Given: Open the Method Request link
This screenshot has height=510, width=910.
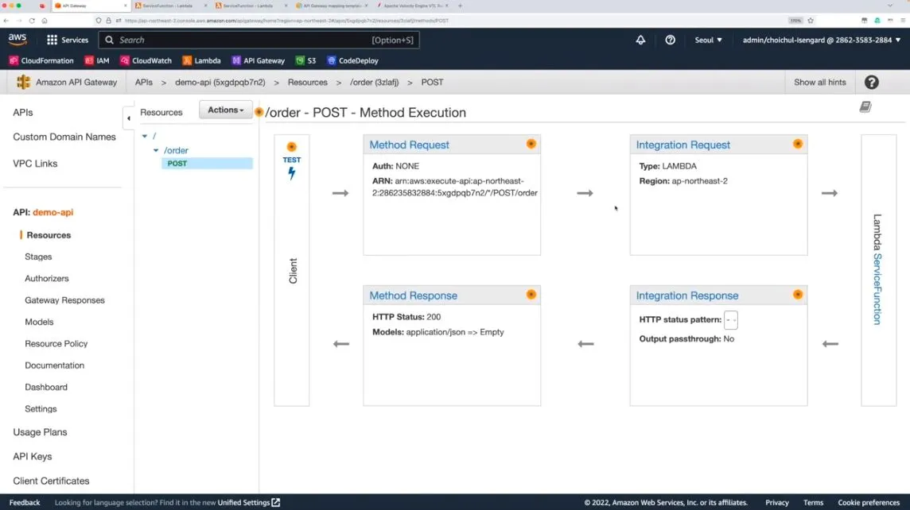Looking at the screenshot, I should coord(409,145).
